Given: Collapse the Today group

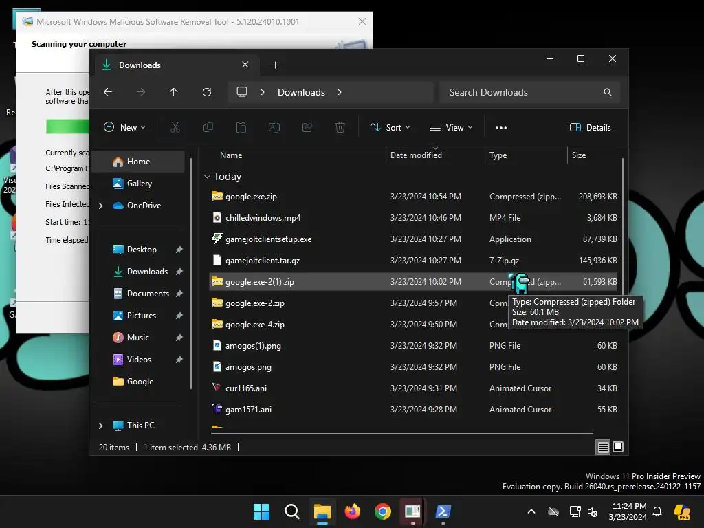Looking at the screenshot, I should pos(207,177).
